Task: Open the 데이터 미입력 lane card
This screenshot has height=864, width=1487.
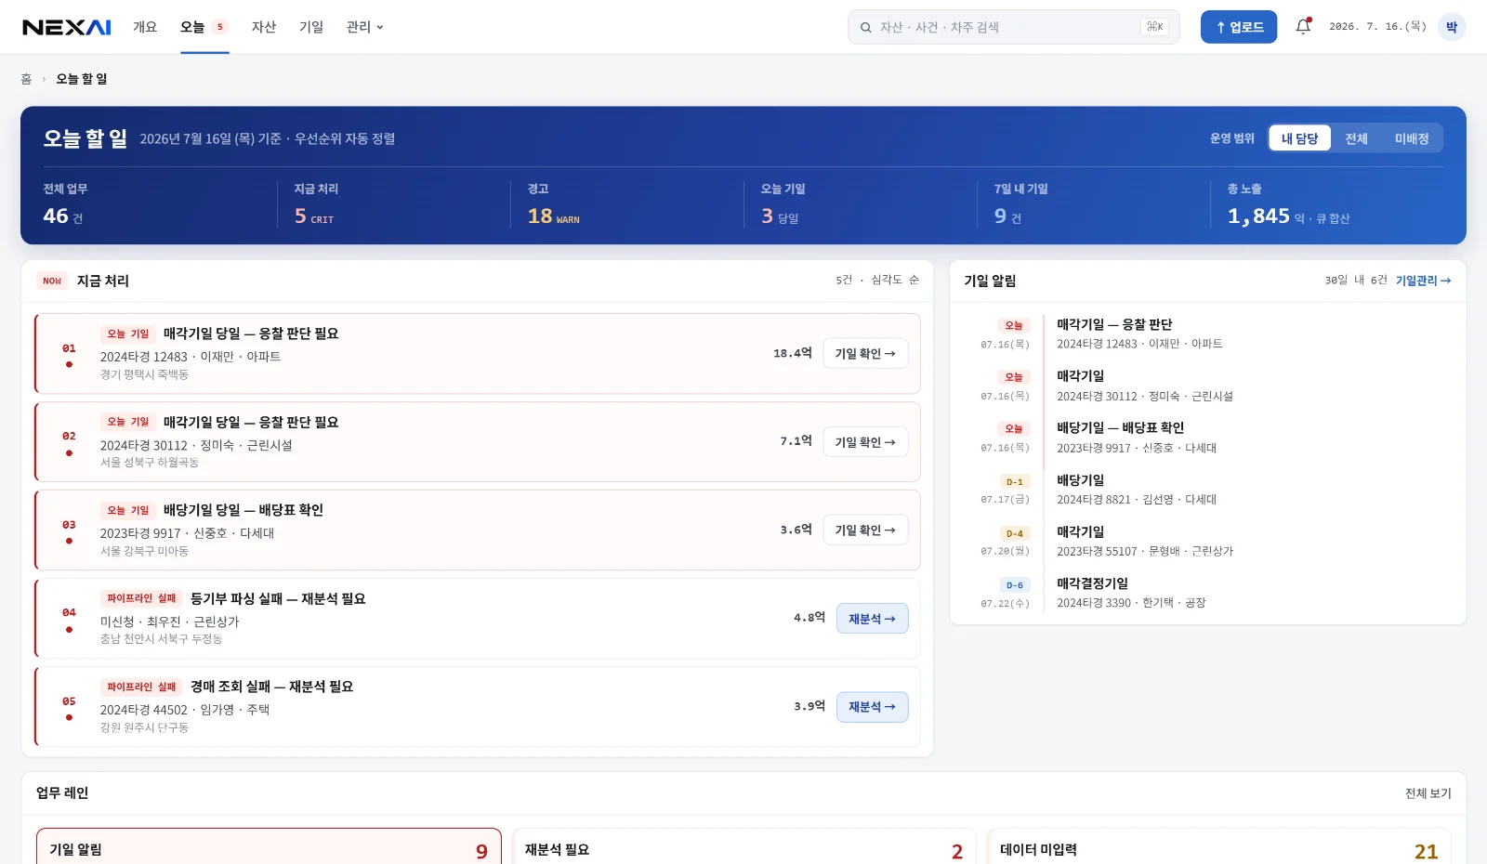Action: tap(1218, 846)
